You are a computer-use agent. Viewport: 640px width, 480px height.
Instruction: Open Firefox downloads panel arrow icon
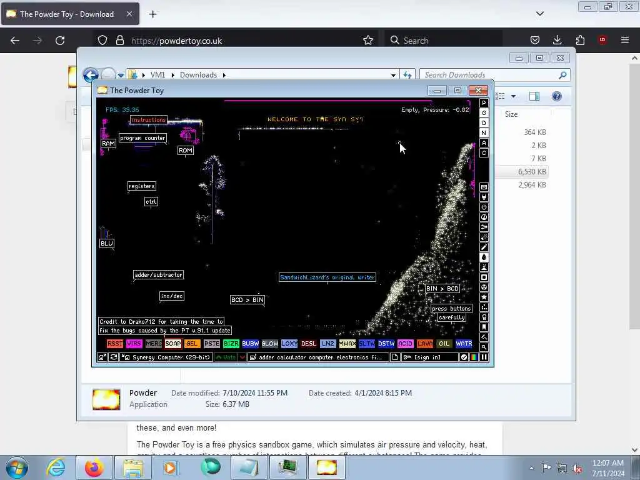[557, 40]
